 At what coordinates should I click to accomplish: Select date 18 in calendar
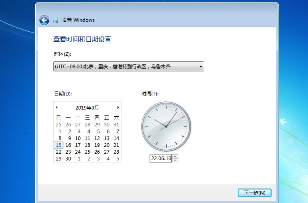pyautogui.click(x=87, y=145)
